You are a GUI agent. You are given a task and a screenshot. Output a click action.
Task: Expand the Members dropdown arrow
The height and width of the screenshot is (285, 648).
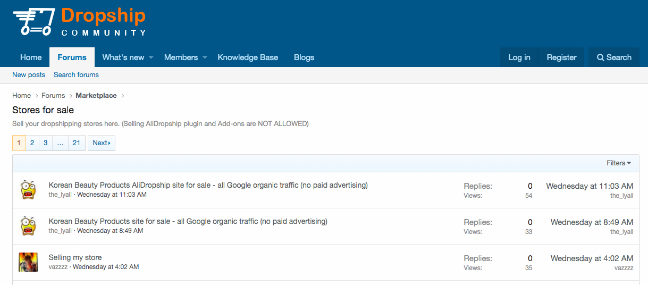(205, 57)
